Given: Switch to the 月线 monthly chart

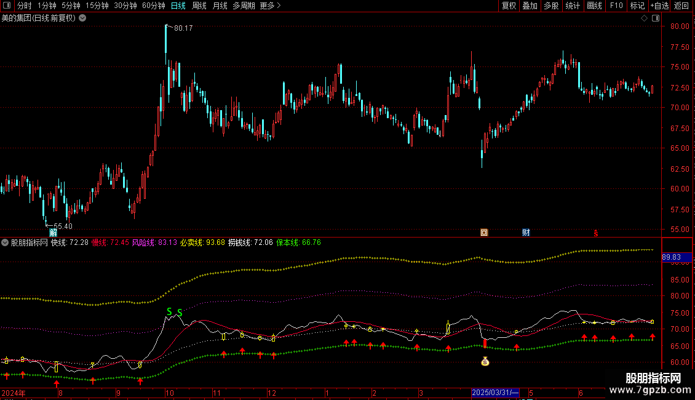Looking at the screenshot, I should pyautogui.click(x=220, y=6).
